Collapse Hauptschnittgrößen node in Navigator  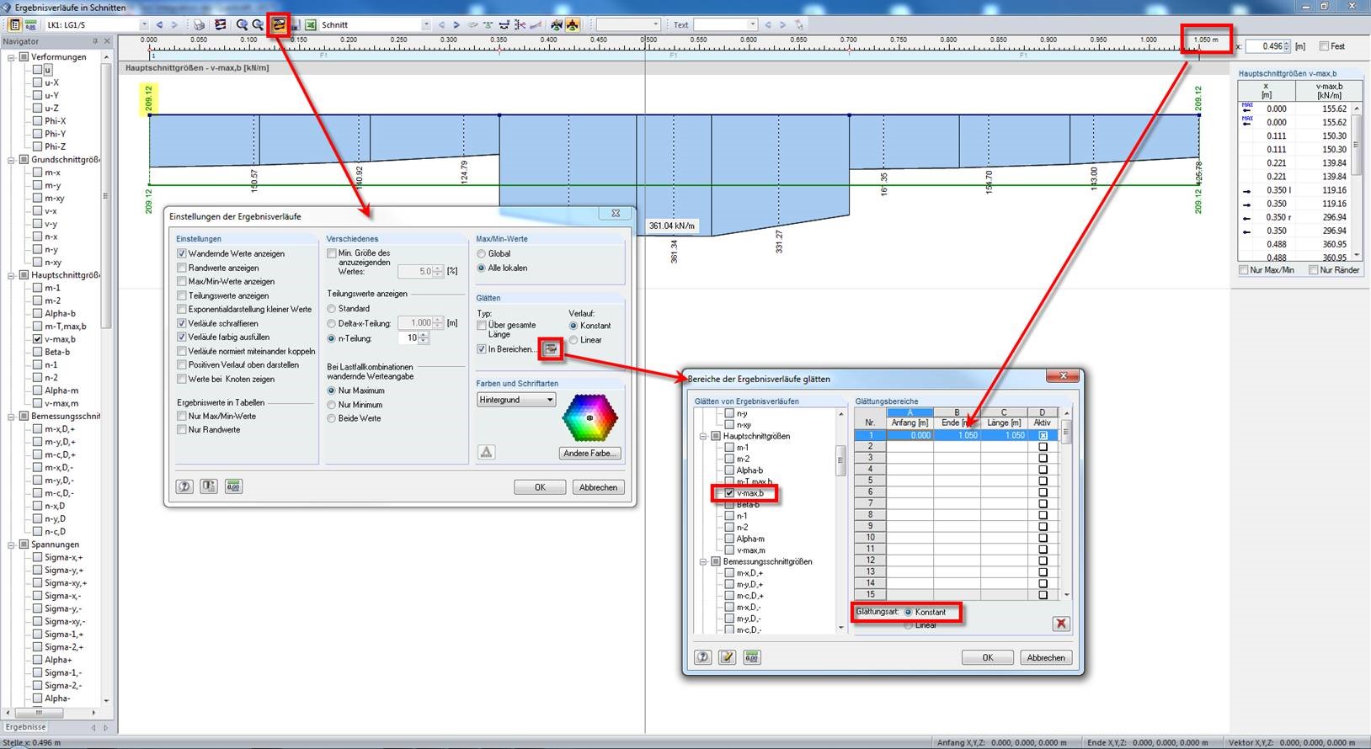pyautogui.click(x=12, y=275)
